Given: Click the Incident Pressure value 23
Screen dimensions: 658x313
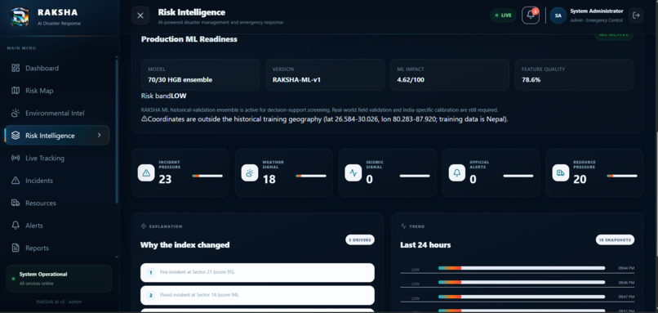Looking at the screenshot, I should (x=165, y=180).
